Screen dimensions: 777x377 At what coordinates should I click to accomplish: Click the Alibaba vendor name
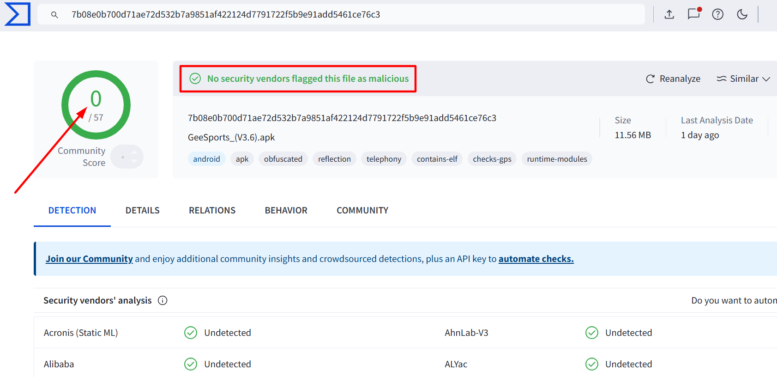(x=59, y=364)
